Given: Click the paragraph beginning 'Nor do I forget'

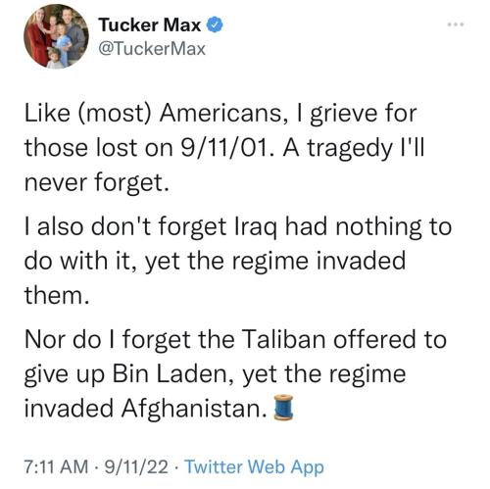Looking at the screenshot, I should point(235,373).
